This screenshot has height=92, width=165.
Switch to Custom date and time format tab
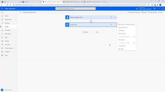pyautogui.click(x=93, y=2)
